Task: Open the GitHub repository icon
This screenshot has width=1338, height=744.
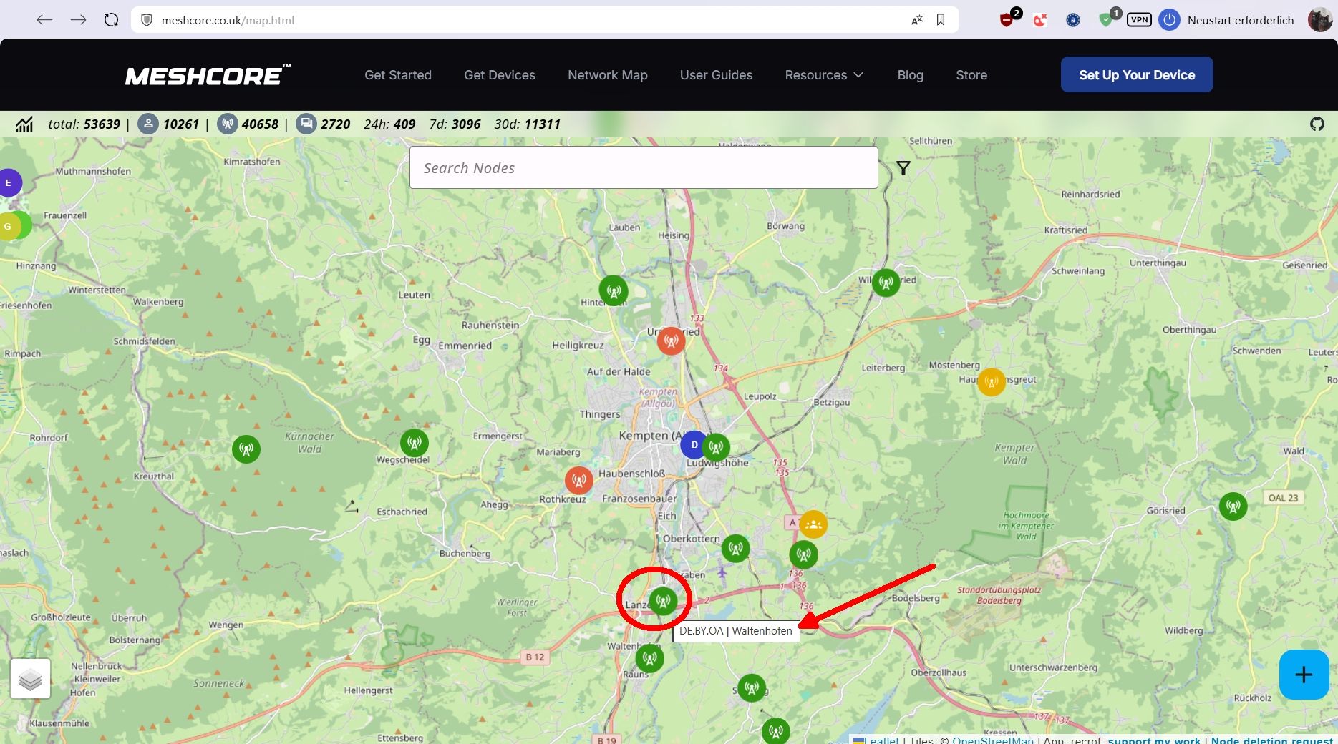Action: [x=1317, y=124]
